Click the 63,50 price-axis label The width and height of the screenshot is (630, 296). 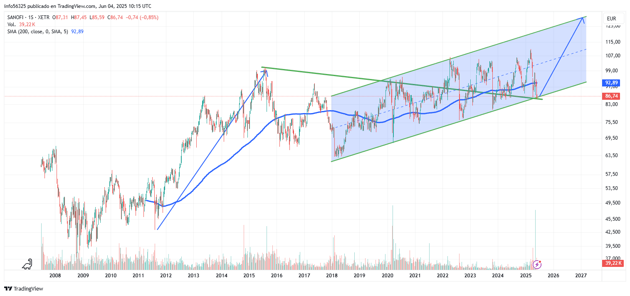(x=612, y=155)
